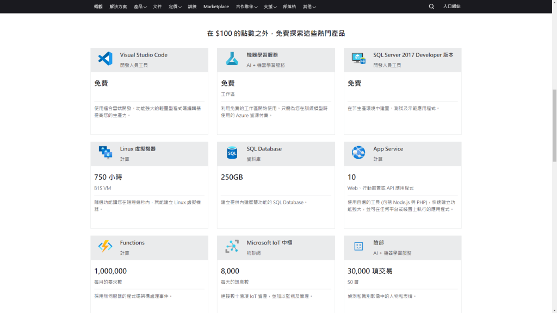Click the SQL Server 2017 Developer icon
557x313 pixels.
[358, 58]
